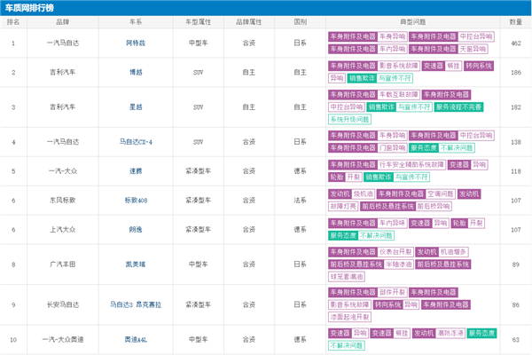Select the 行车安全辅助系统故障 tag
Screen dimensions: 532x355
tap(411, 165)
